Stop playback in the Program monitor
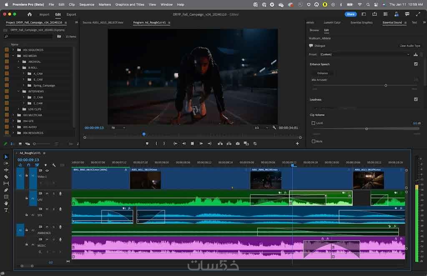The width and height of the screenshot is (427, 276). 192,143
